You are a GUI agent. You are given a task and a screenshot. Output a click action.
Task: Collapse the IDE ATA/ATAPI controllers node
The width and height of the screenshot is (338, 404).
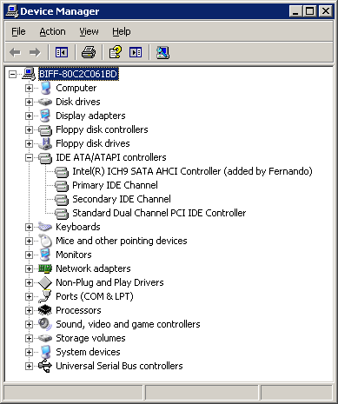click(29, 157)
